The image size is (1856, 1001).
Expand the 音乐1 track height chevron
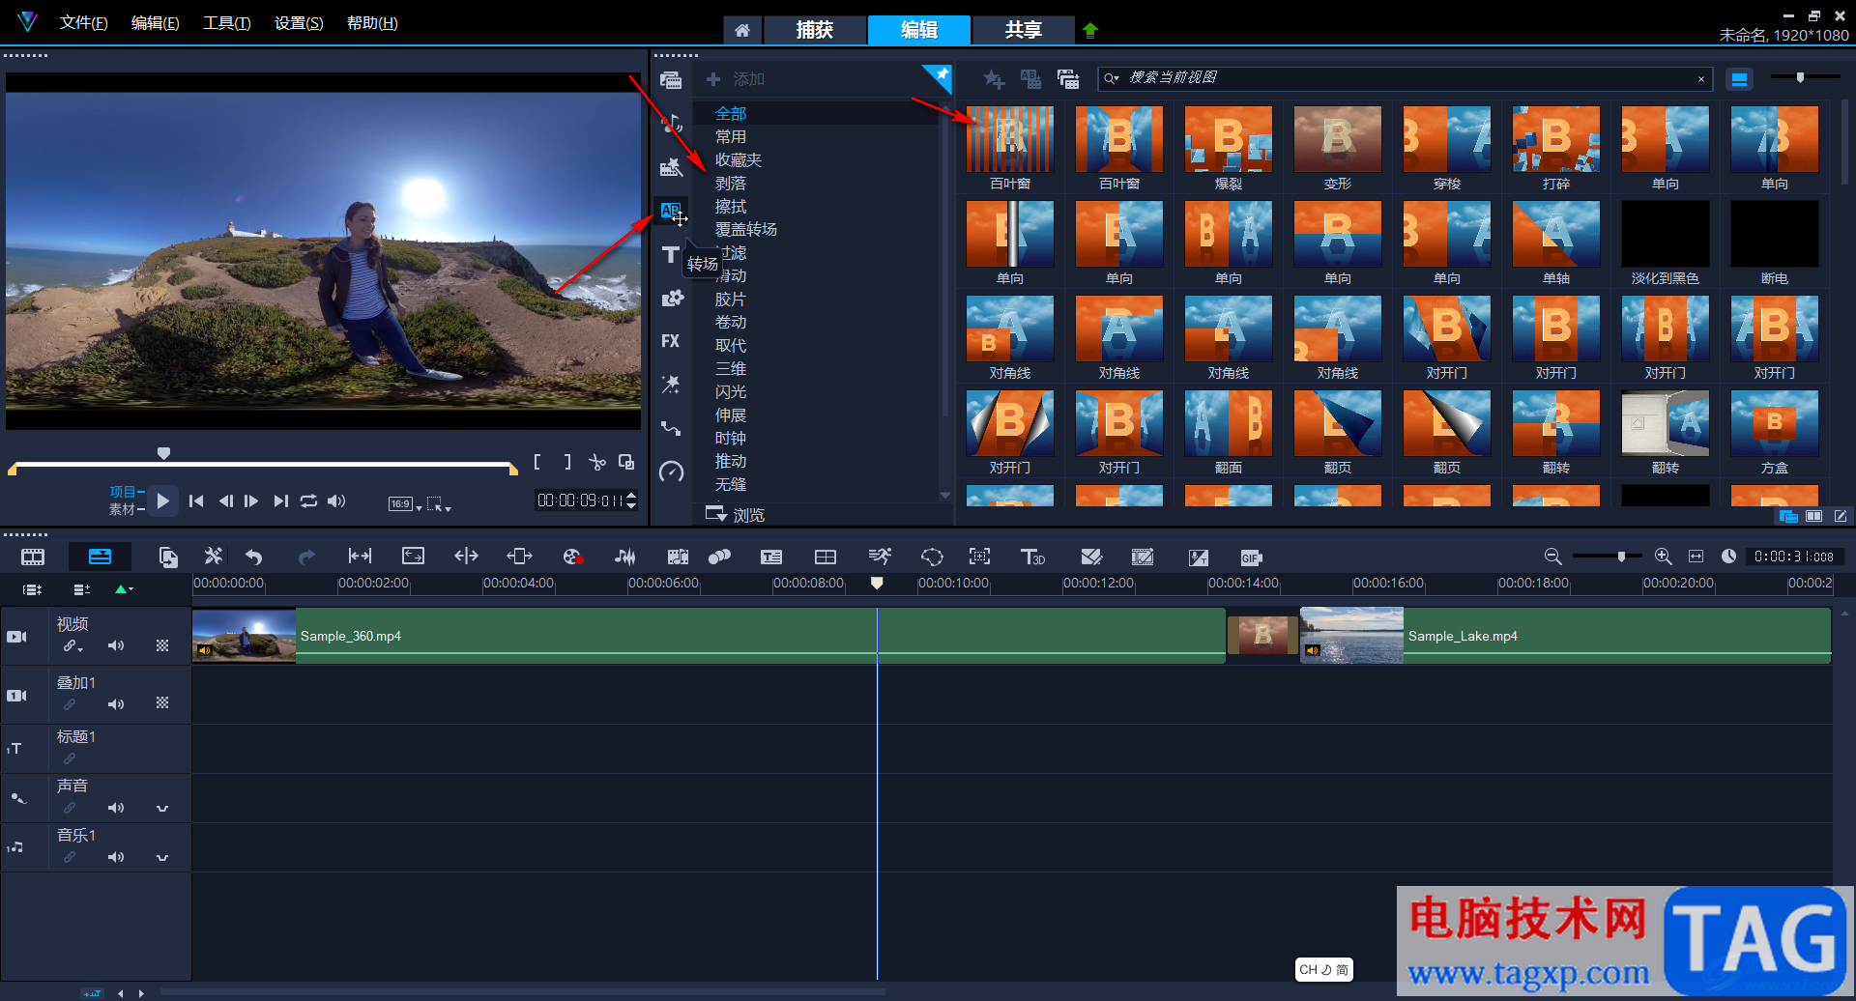click(162, 858)
